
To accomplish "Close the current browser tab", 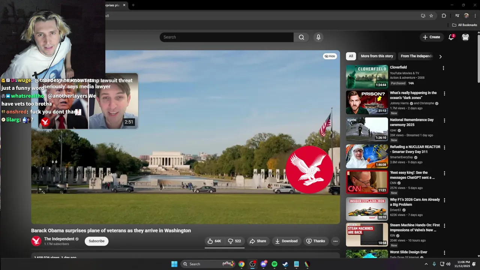I will pos(124,5).
